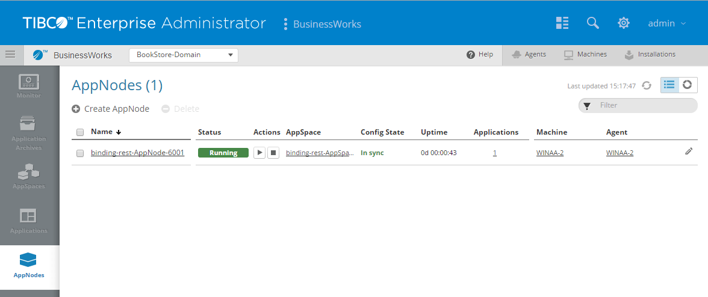Open the binding-rest-AppNode-6001 link
Screen dimensions: 708x297
137,153
